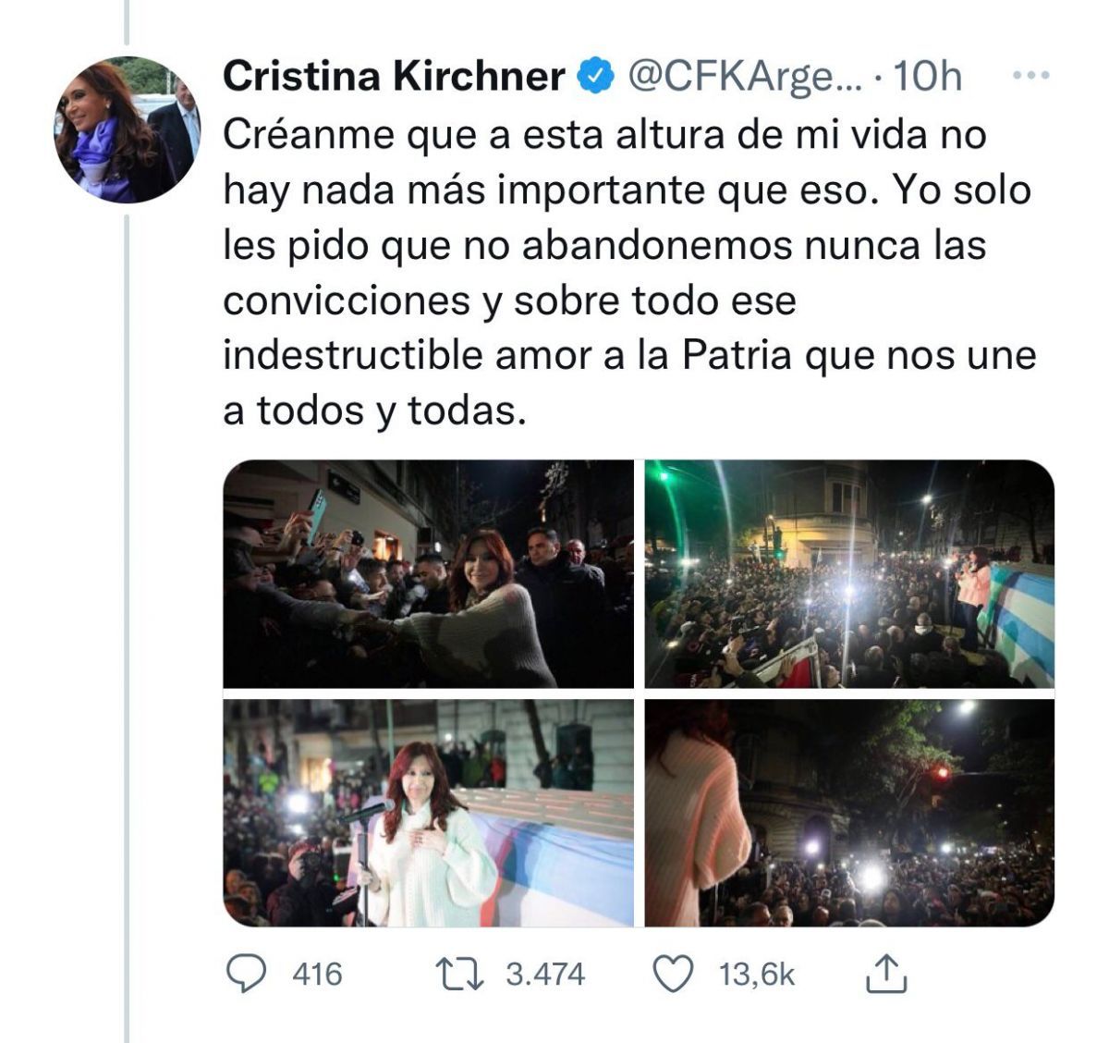Click the blue verified badge

pyautogui.click(x=595, y=77)
